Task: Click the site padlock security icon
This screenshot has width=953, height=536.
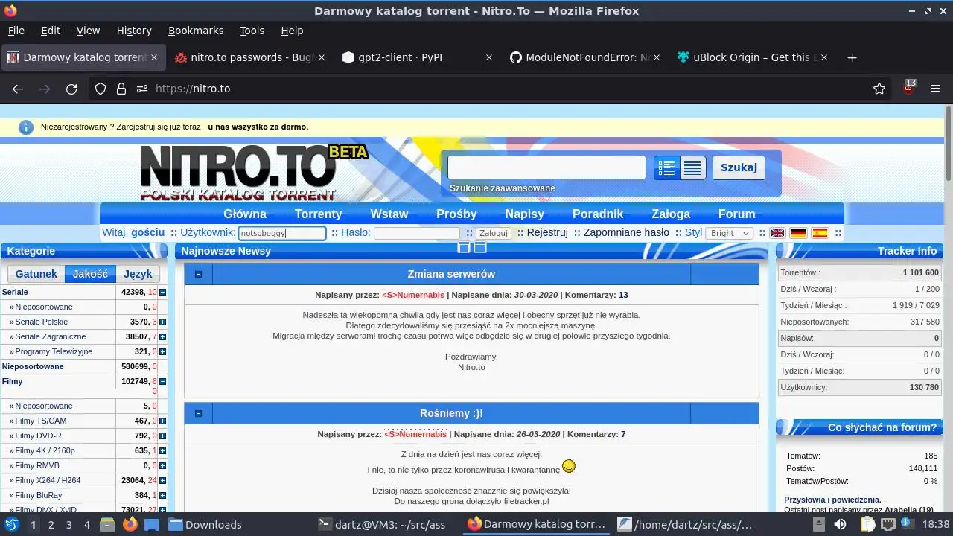Action: pos(121,89)
